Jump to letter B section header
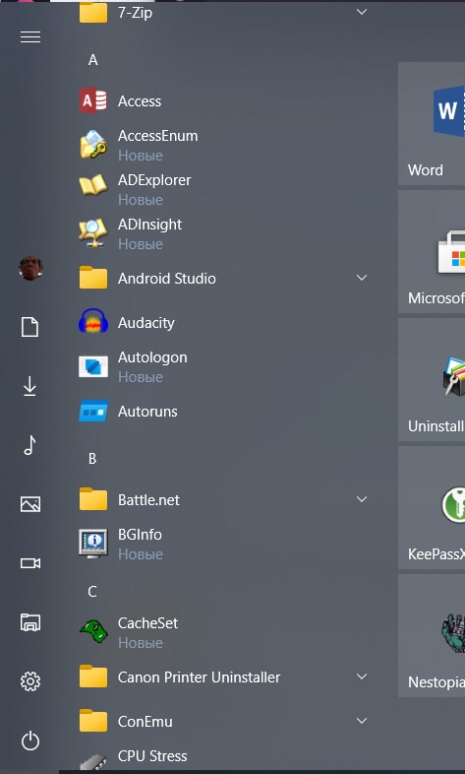Image resolution: width=465 pixels, height=774 pixels. (x=92, y=459)
